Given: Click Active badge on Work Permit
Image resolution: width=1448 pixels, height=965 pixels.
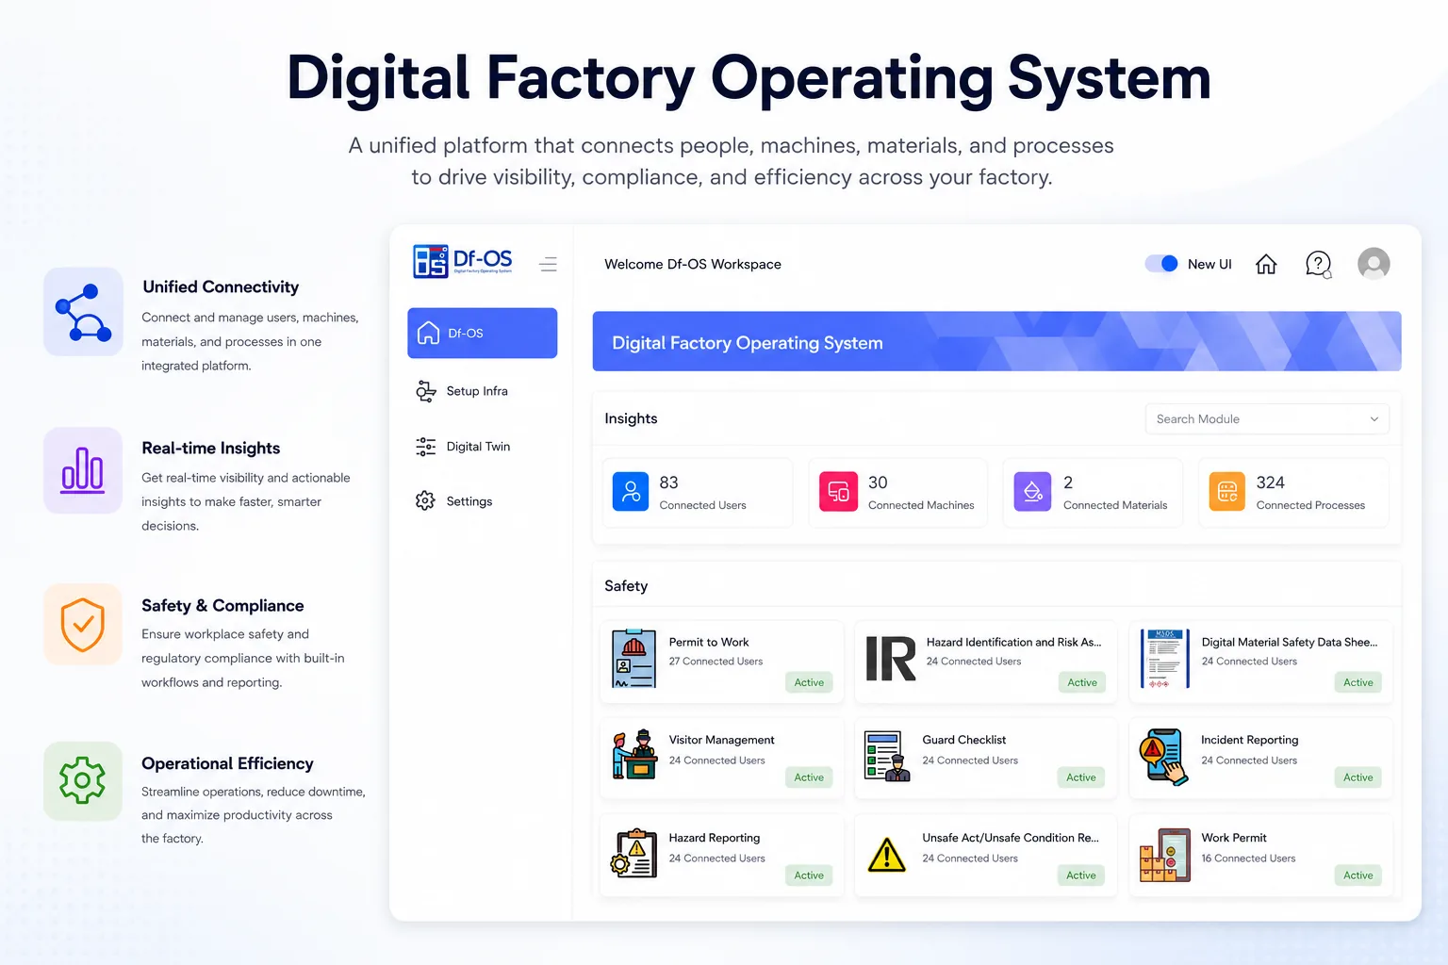Looking at the screenshot, I should tap(1358, 875).
